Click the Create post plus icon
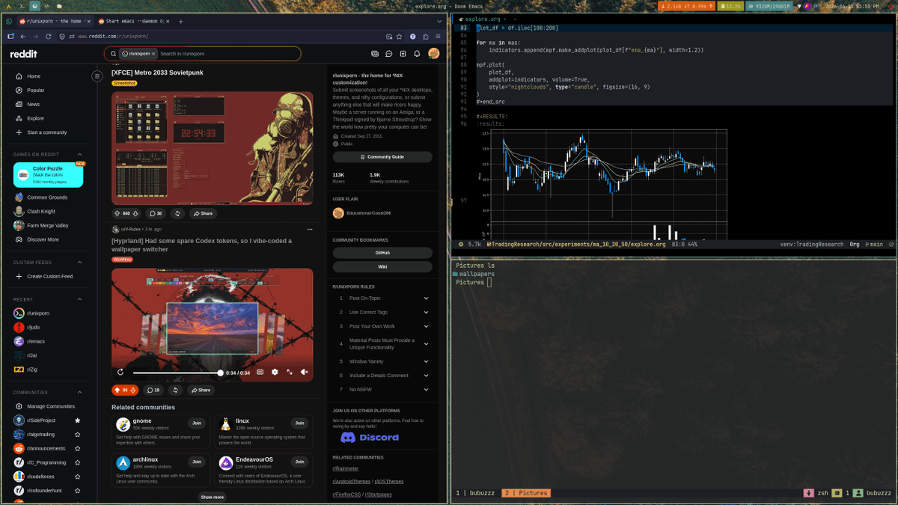This screenshot has width=898, height=505. tap(403, 54)
